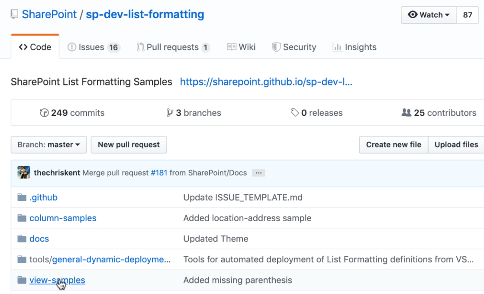This screenshot has width=484, height=294.
Task: Open the Watch dropdown button
Action: click(x=429, y=15)
